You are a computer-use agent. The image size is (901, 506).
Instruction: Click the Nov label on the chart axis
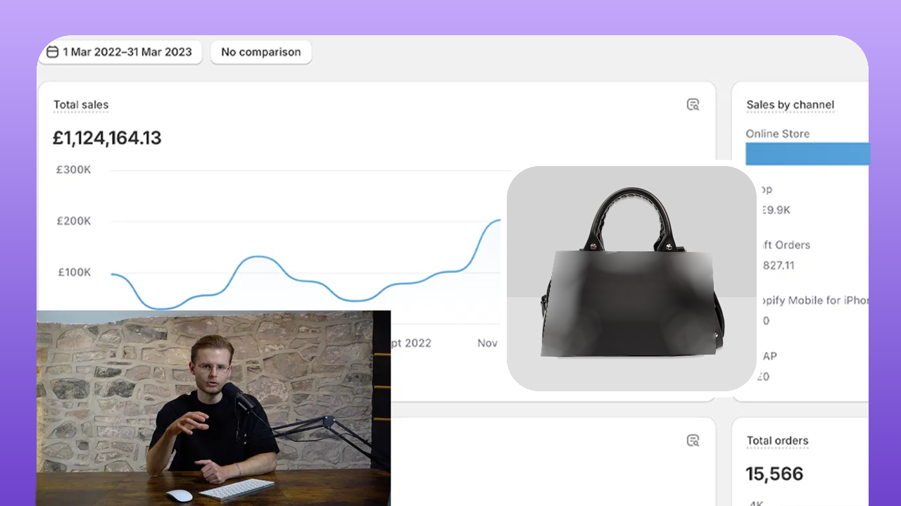[x=488, y=343]
